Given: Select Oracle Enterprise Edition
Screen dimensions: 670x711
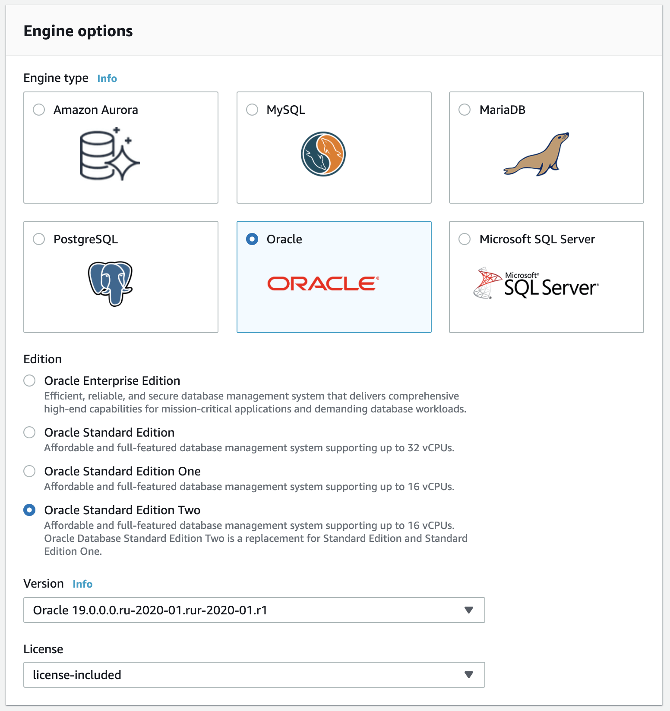Looking at the screenshot, I should tap(29, 381).
